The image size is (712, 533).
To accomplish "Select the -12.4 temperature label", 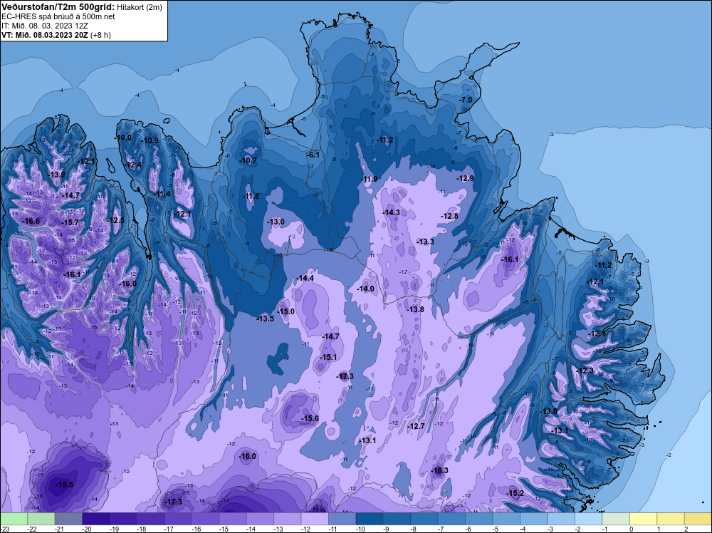I will coord(134,165).
